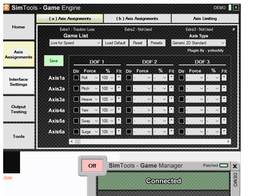The height and width of the screenshot is (196, 254).
Task: Toggle Flt button for Axis3a DOF 1
Action: [119, 99]
